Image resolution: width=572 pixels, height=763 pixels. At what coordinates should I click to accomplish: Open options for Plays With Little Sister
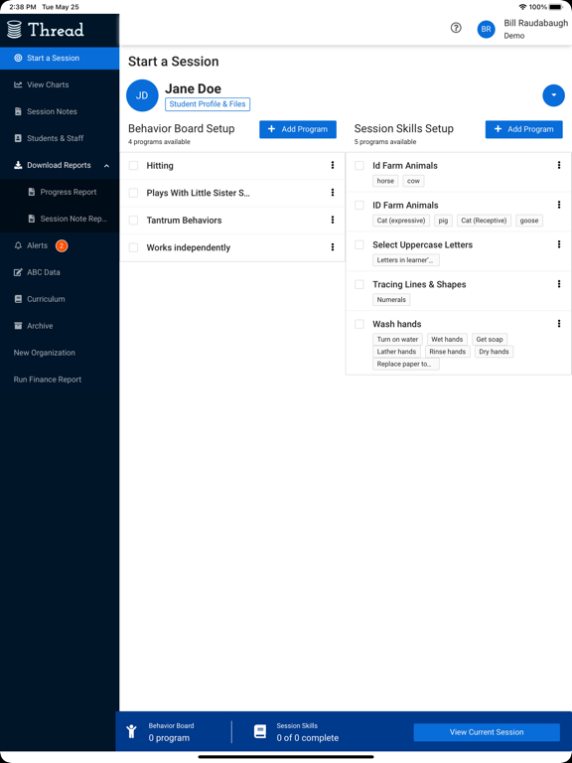[x=333, y=193]
